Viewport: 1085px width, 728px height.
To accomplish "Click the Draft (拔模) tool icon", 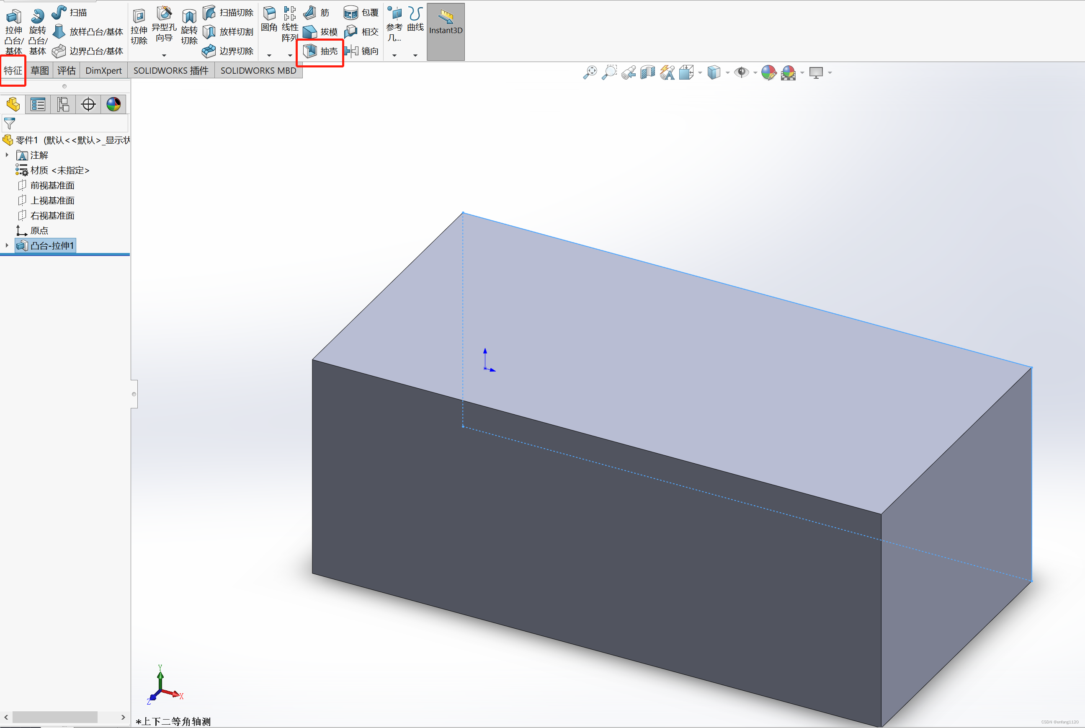I will tap(310, 31).
